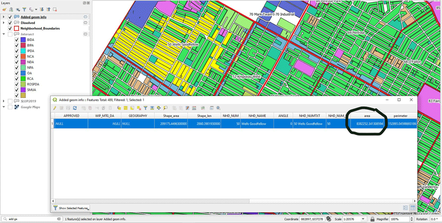442x223 pixels.
Task: Float the Layers panel
Action: click(85, 3)
